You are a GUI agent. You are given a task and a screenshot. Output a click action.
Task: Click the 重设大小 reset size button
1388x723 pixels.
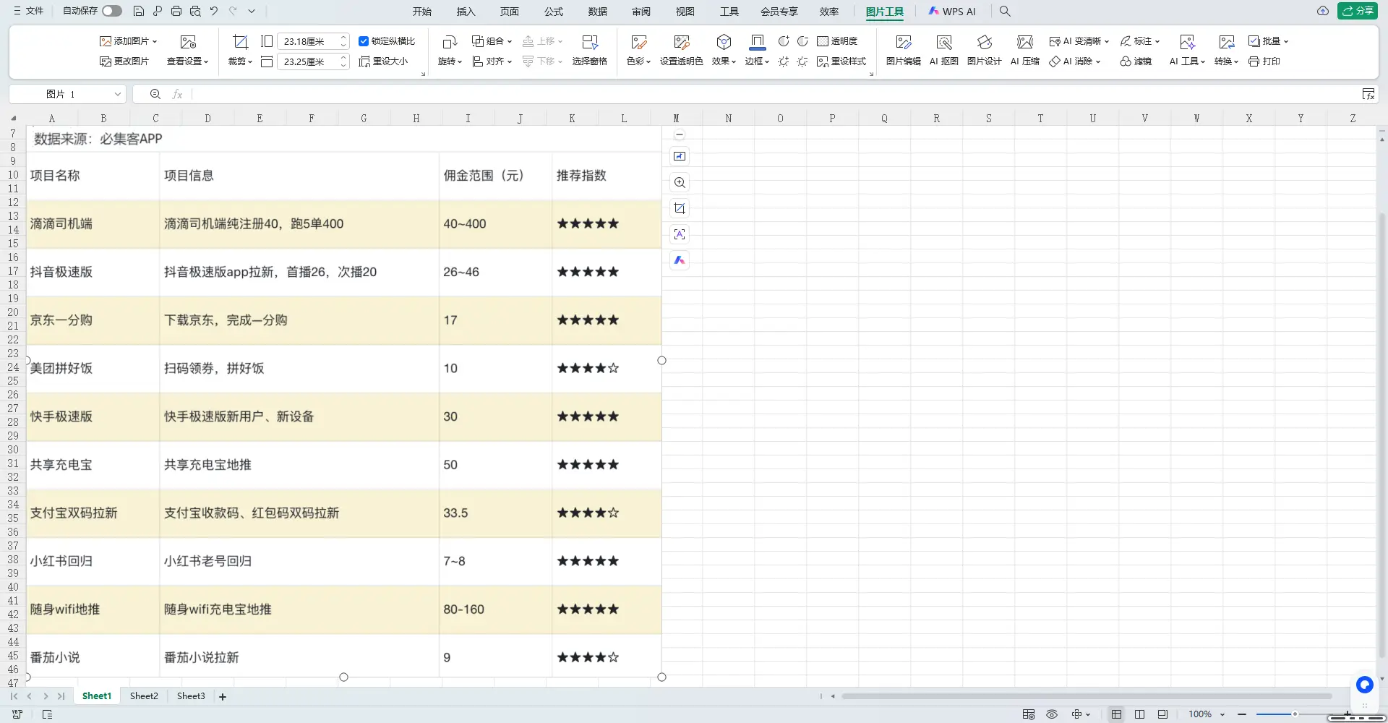(383, 61)
